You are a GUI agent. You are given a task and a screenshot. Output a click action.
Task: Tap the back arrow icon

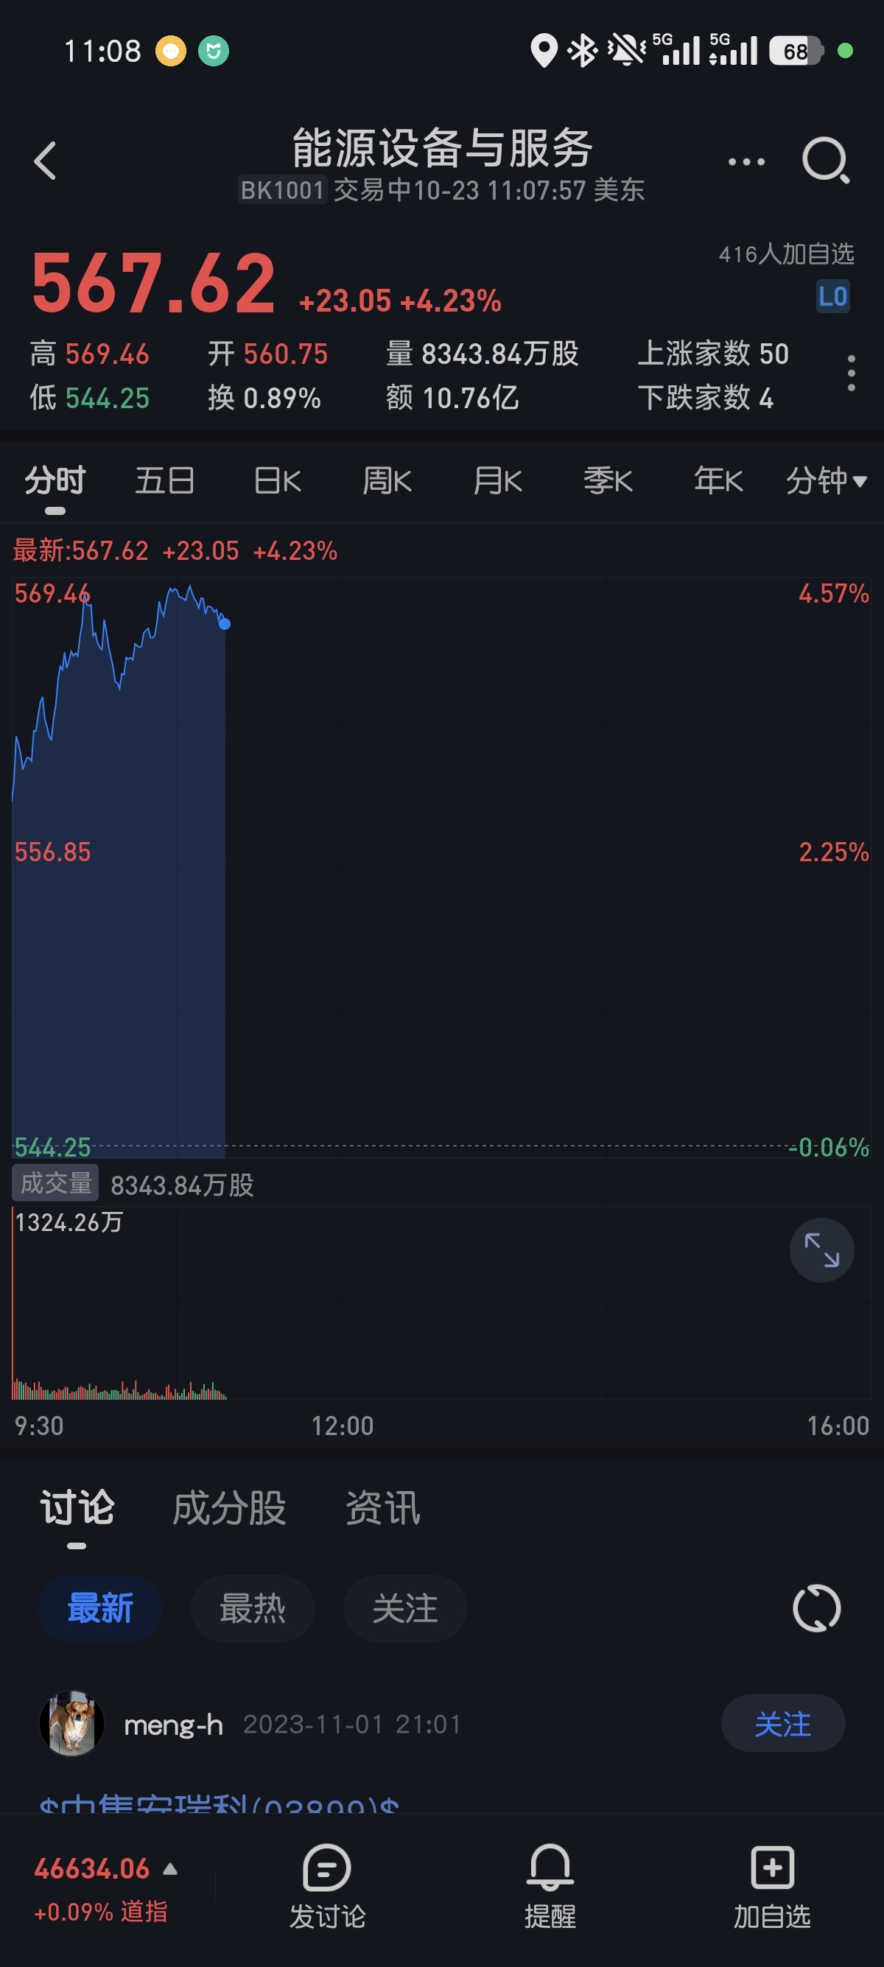pyautogui.click(x=46, y=161)
